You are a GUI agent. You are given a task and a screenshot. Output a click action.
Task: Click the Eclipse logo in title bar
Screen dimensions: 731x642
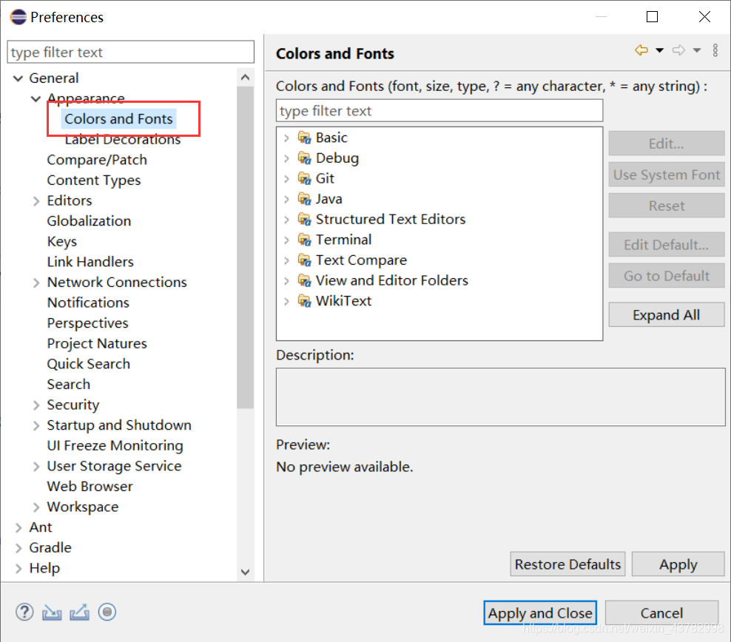pos(18,17)
